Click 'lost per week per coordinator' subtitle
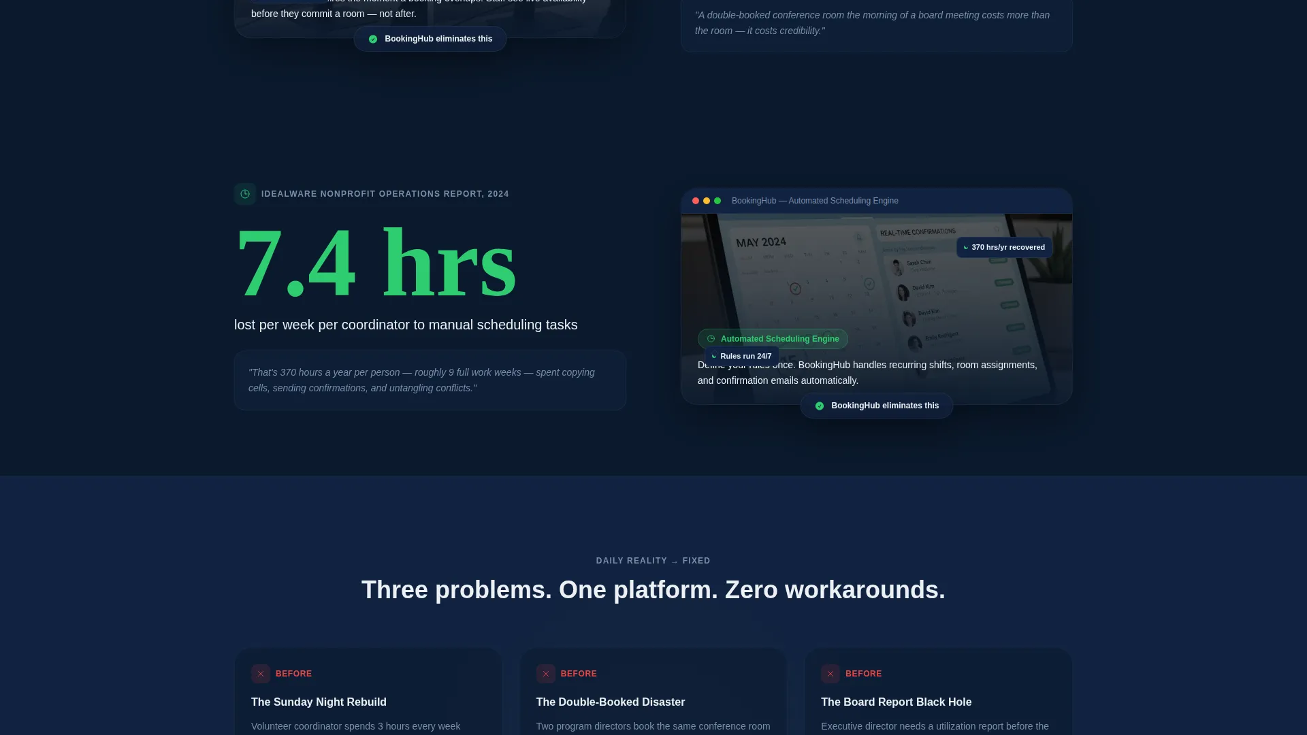The image size is (1307, 735). click(406, 325)
